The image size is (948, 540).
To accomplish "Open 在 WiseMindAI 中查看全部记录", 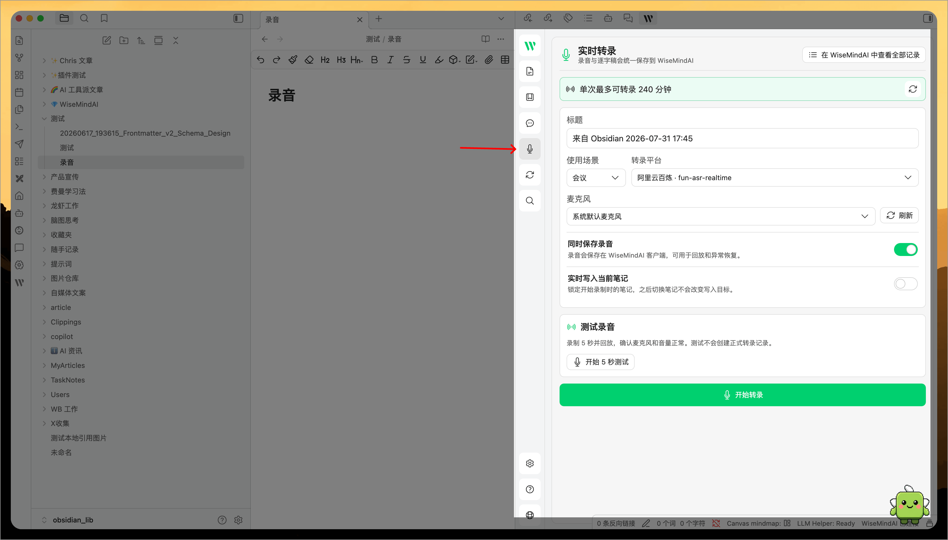I will [864, 55].
